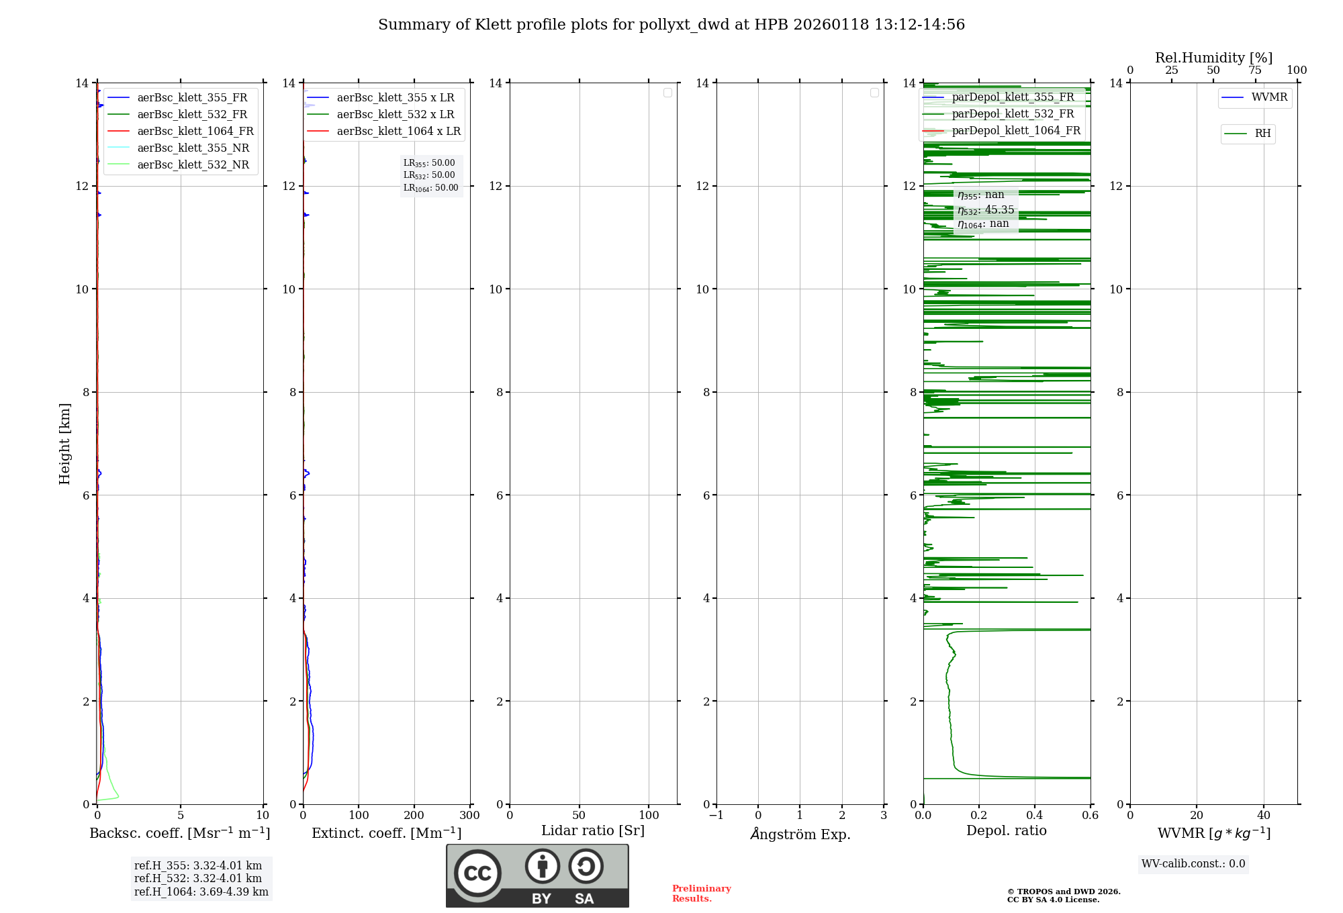Click the reference height info text box
The height and width of the screenshot is (913, 1343).
pos(201,879)
